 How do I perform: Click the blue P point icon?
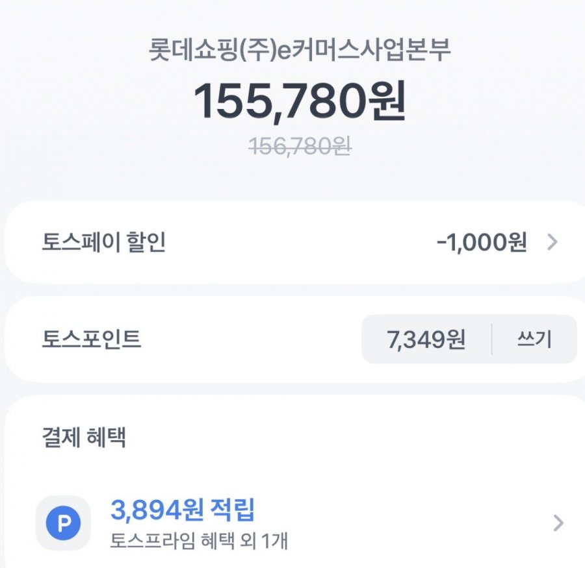tap(64, 523)
